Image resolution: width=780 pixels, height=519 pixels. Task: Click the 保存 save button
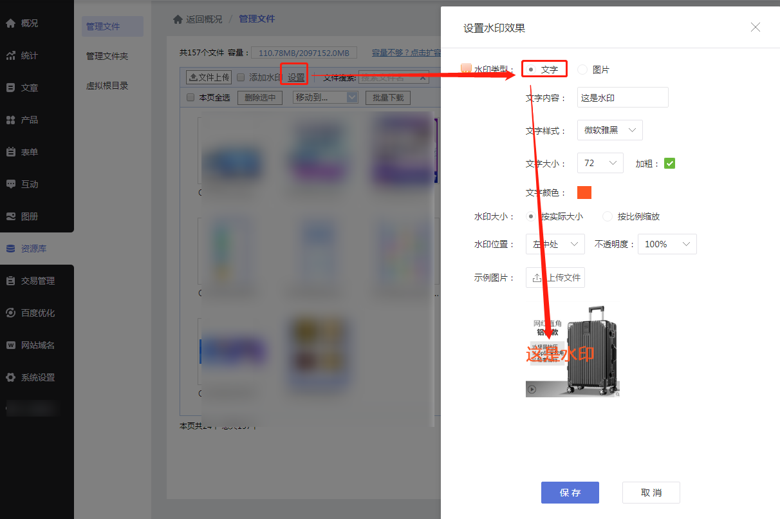click(x=570, y=493)
